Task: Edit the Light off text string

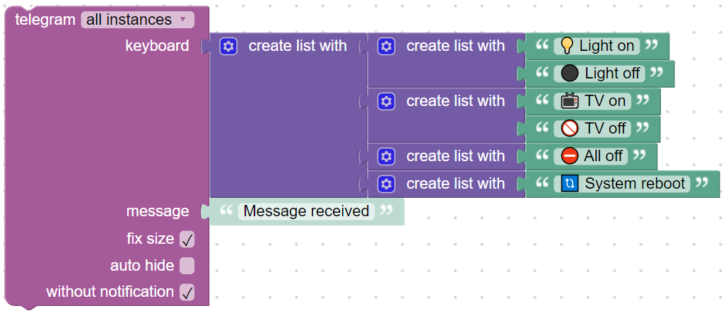Action: [x=612, y=73]
